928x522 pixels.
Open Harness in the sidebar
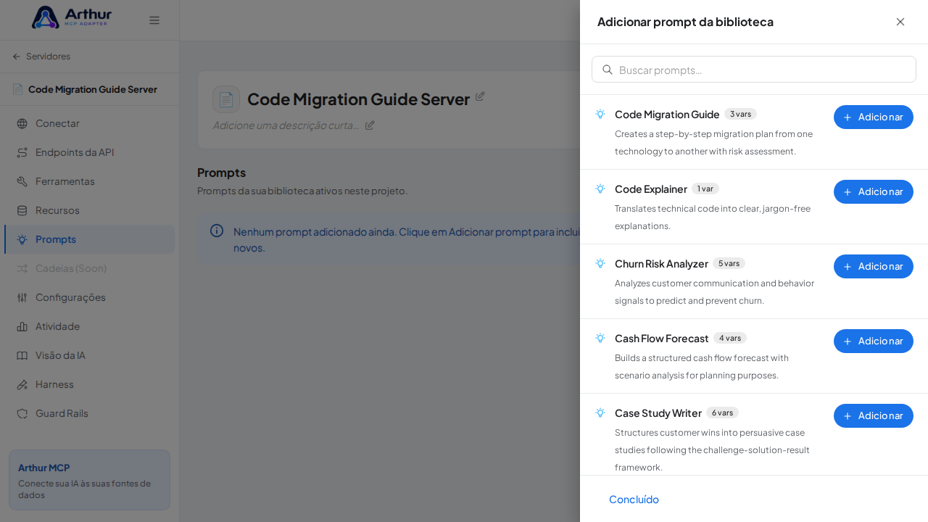click(x=89, y=384)
